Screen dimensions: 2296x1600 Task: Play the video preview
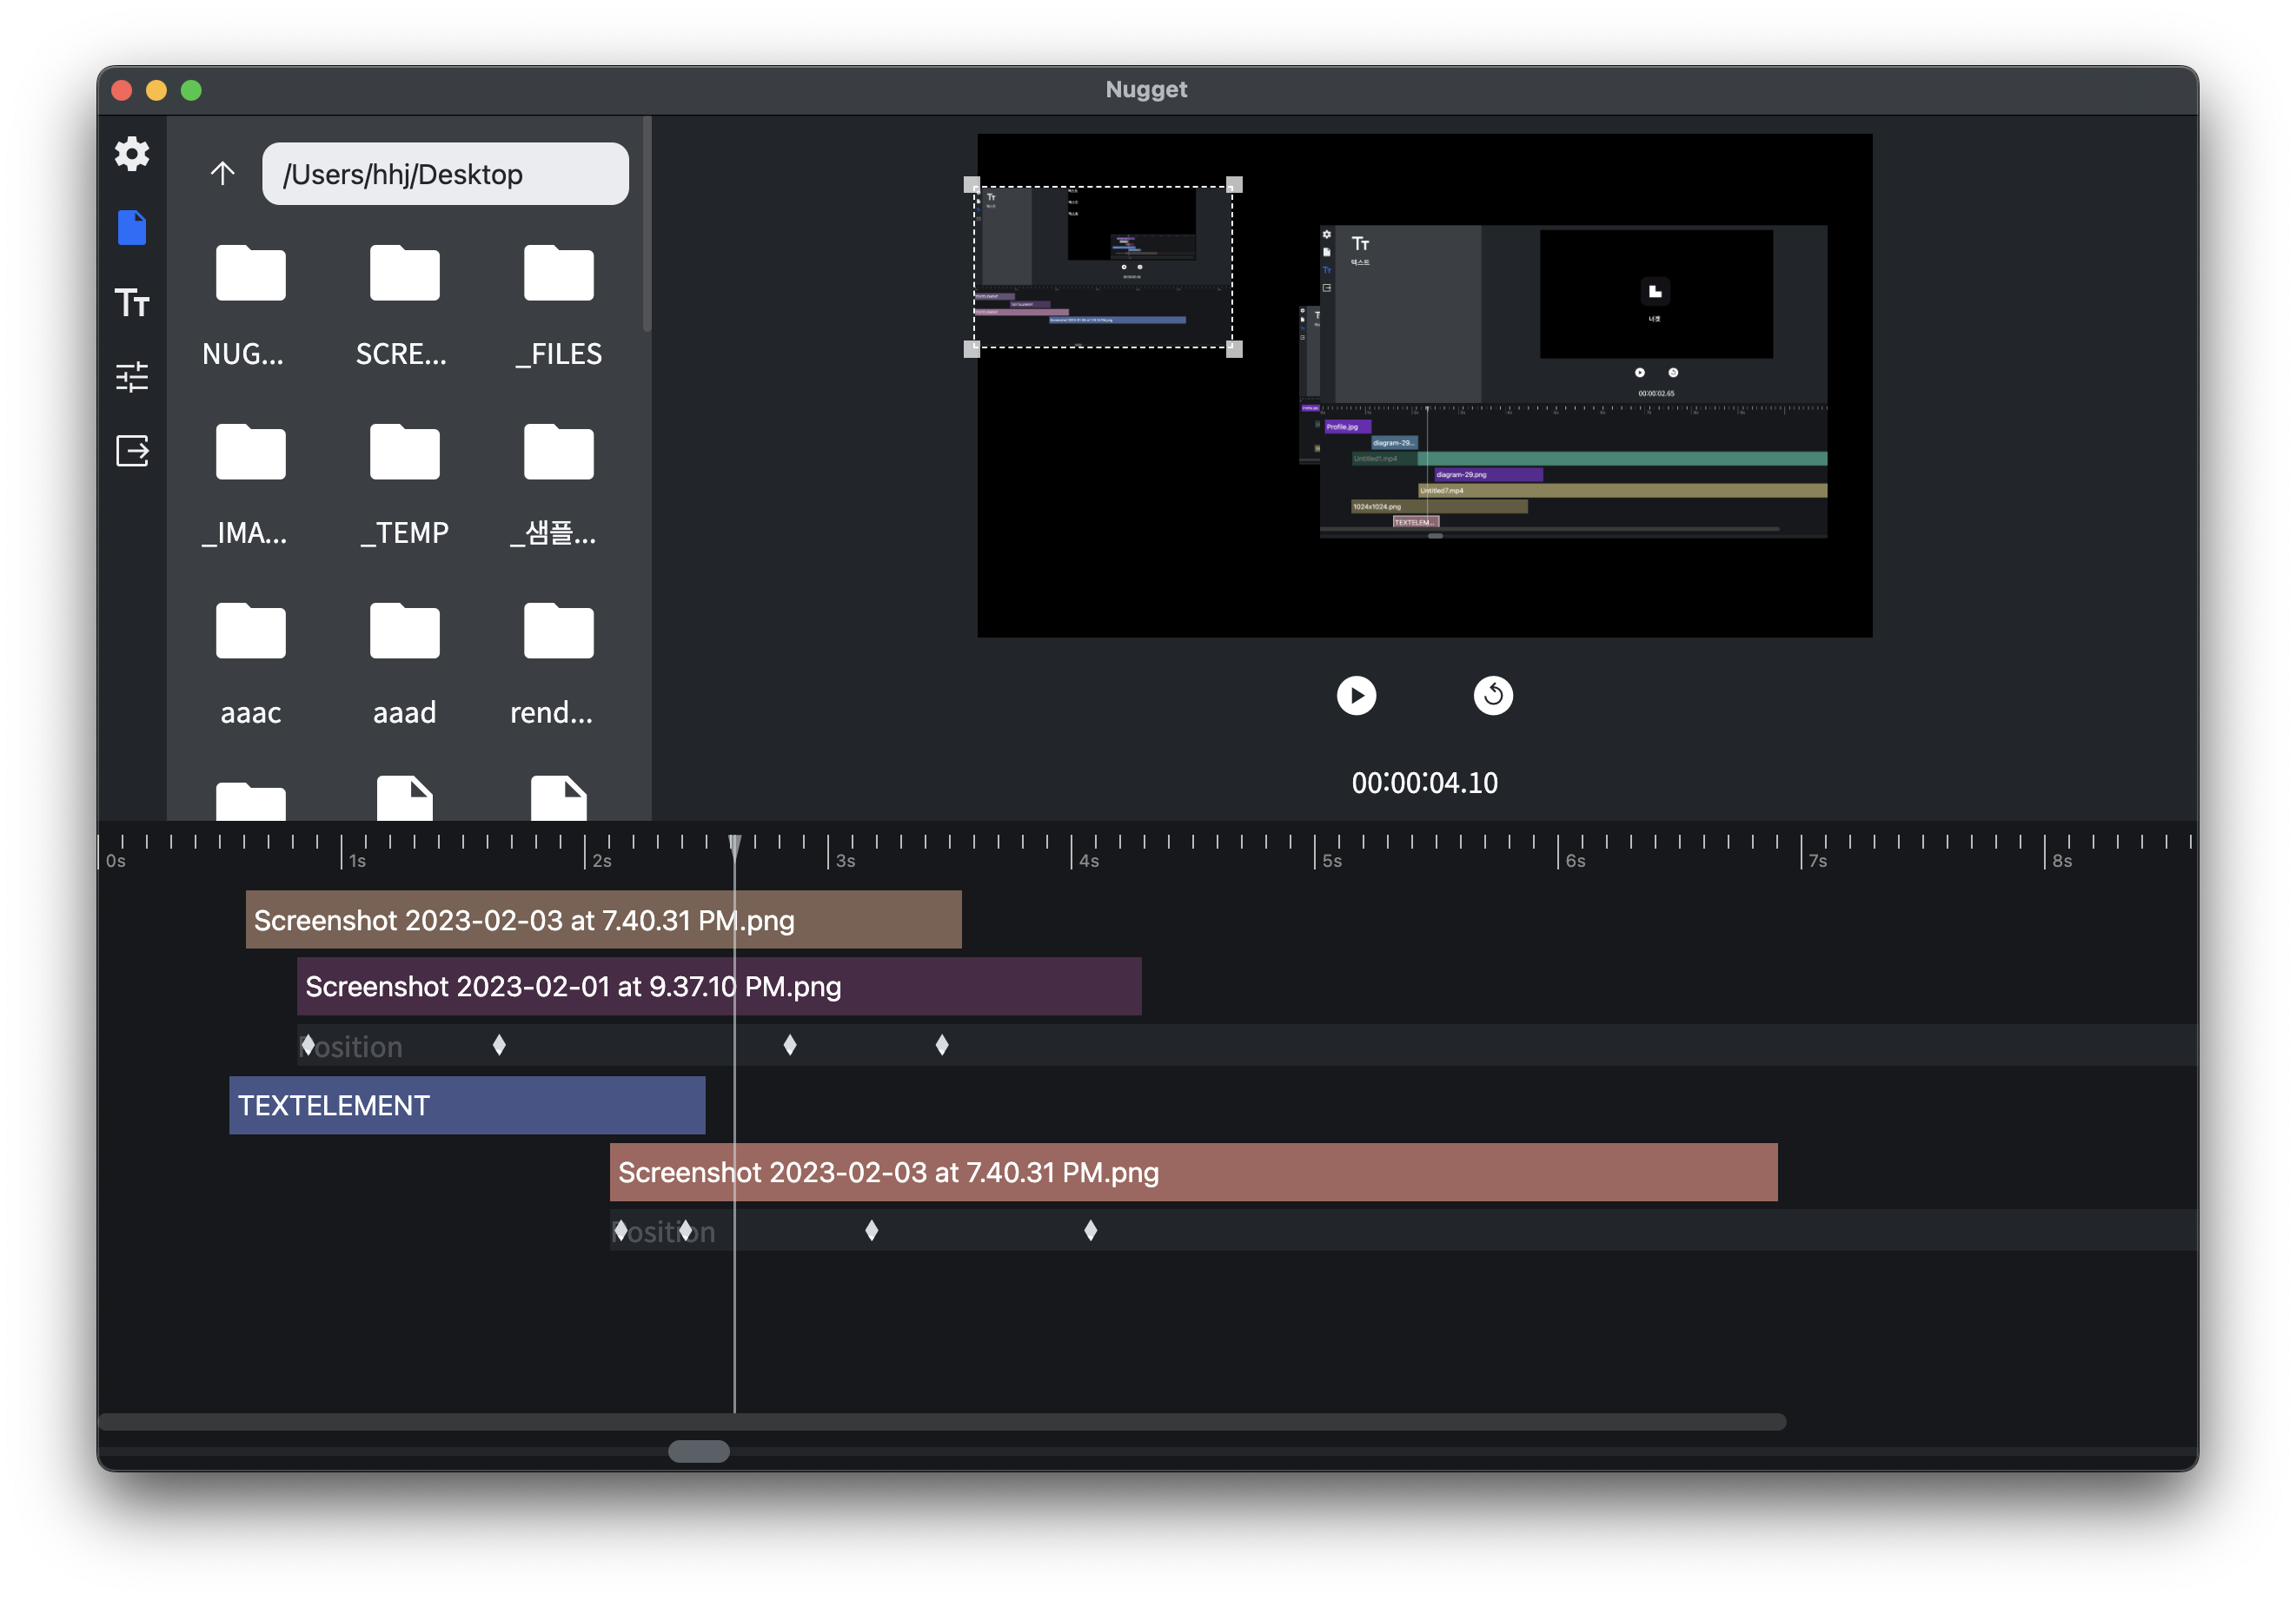[1356, 696]
